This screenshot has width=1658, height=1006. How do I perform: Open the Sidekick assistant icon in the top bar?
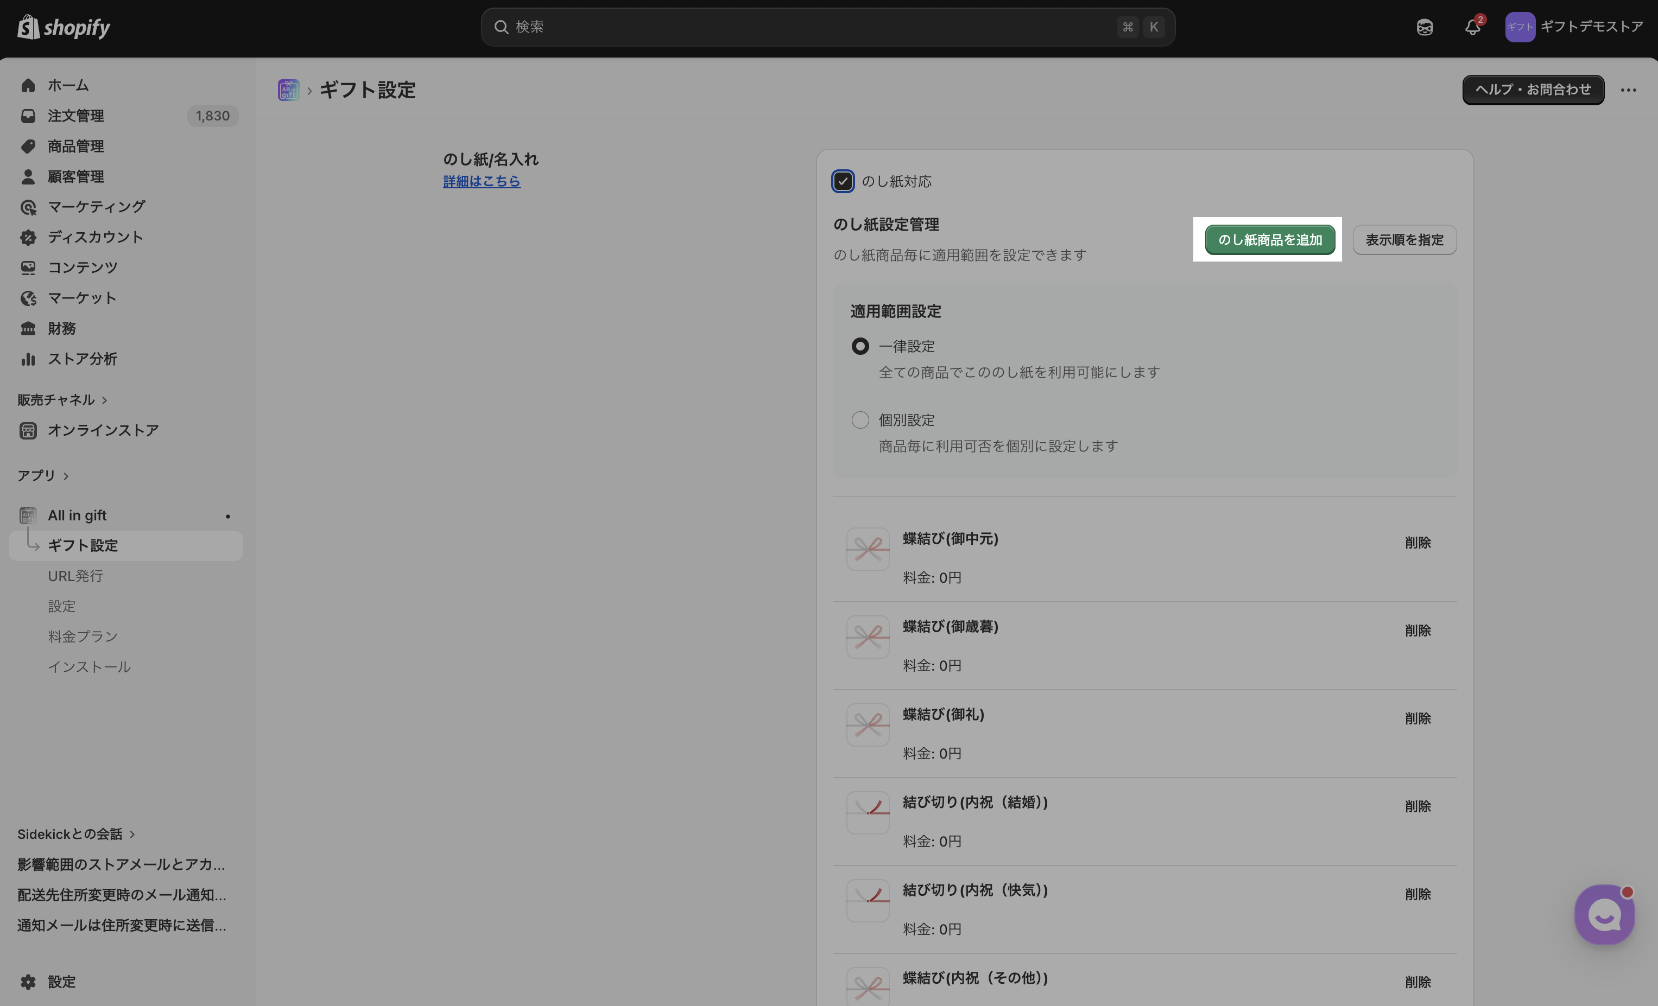click(x=1425, y=27)
